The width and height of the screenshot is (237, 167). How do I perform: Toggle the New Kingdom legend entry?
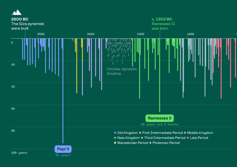pyautogui.click(x=128, y=138)
